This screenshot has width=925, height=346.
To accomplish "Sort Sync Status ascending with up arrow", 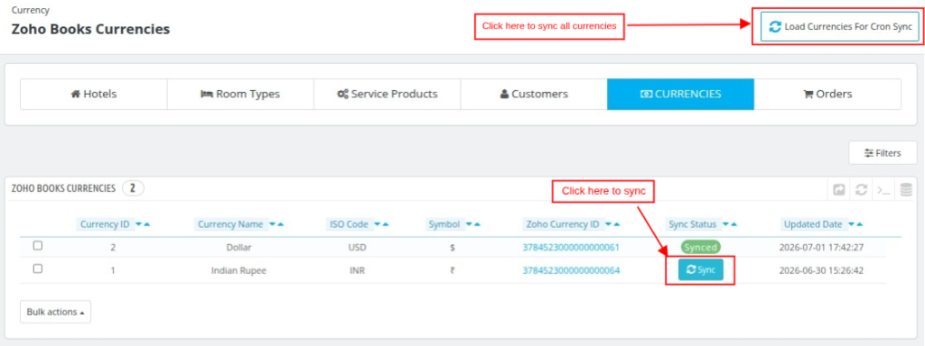I will pos(733,224).
